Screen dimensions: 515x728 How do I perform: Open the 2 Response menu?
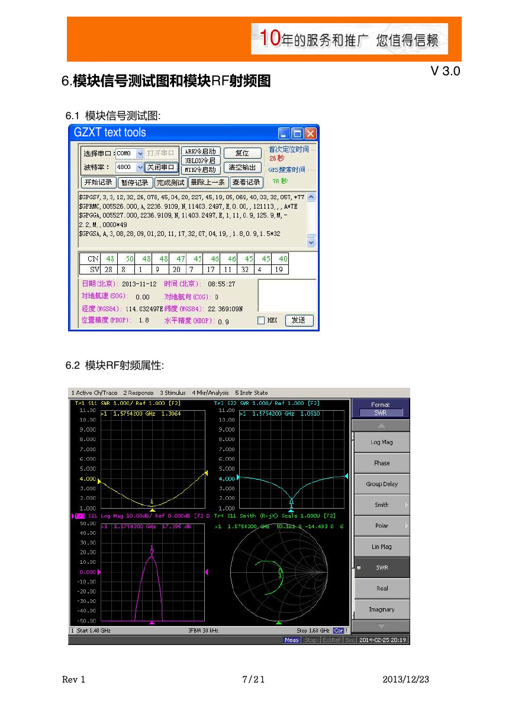click(138, 392)
